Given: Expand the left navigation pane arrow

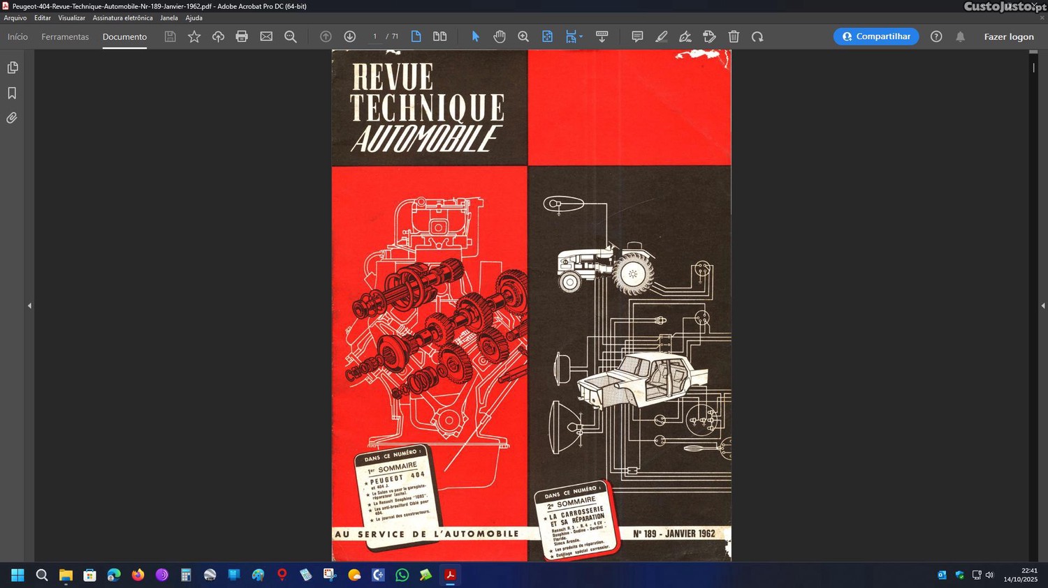Looking at the screenshot, I should [x=29, y=306].
